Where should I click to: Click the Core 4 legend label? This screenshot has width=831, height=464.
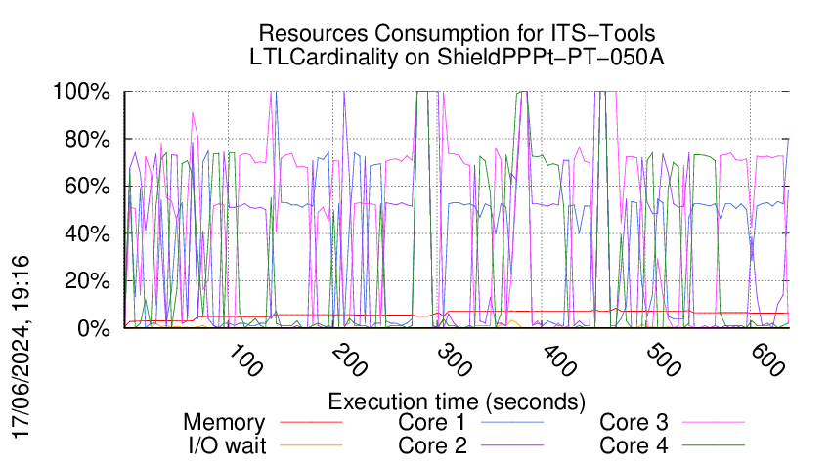[x=634, y=445]
